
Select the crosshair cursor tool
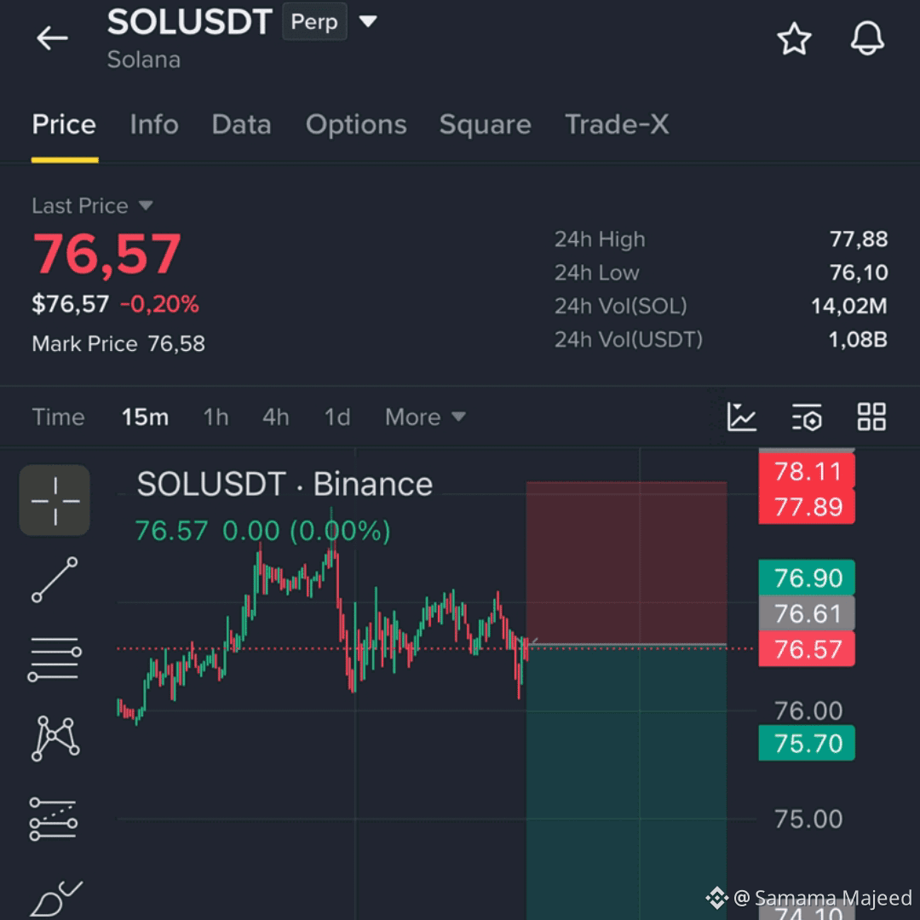click(x=55, y=501)
